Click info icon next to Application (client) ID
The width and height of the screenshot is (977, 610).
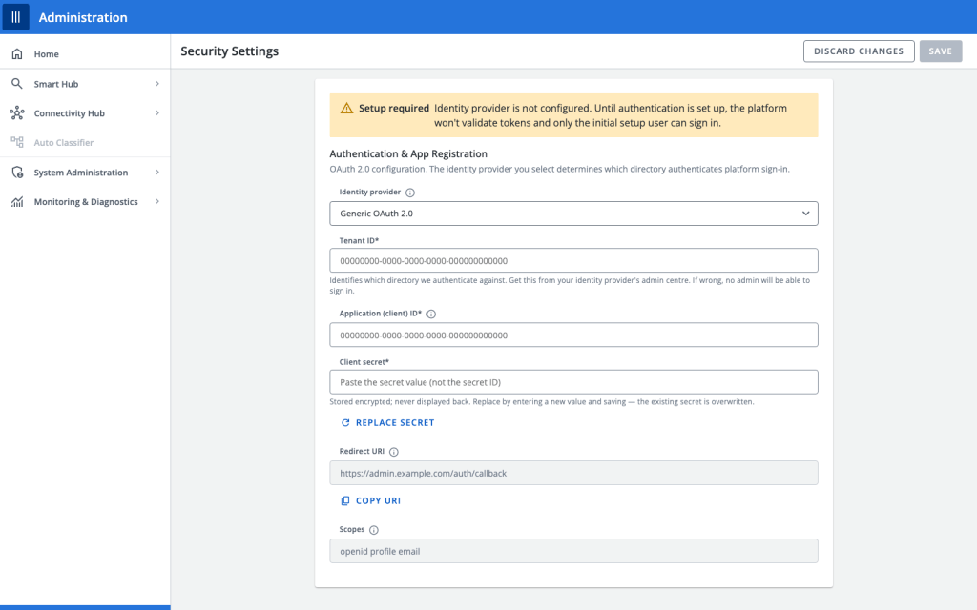pyautogui.click(x=431, y=314)
